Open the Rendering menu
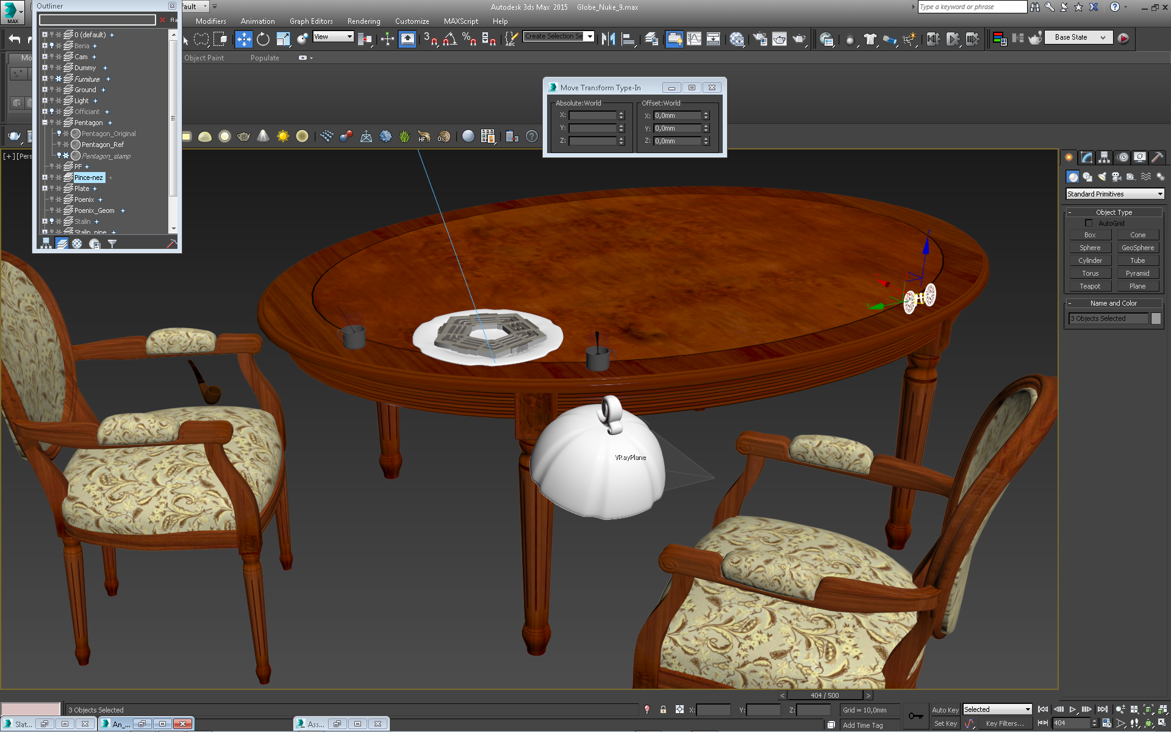 pyautogui.click(x=363, y=21)
